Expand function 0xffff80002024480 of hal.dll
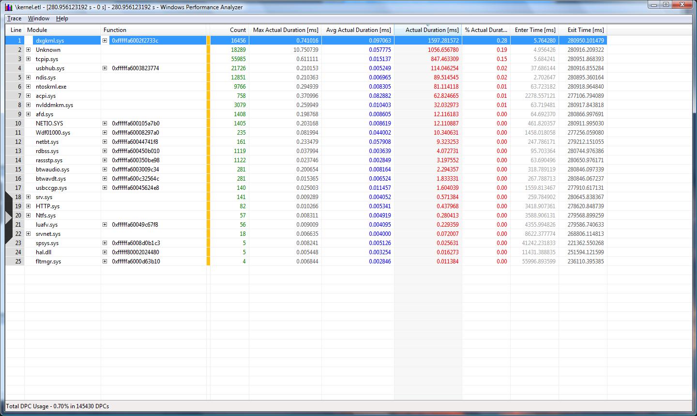 coord(105,252)
